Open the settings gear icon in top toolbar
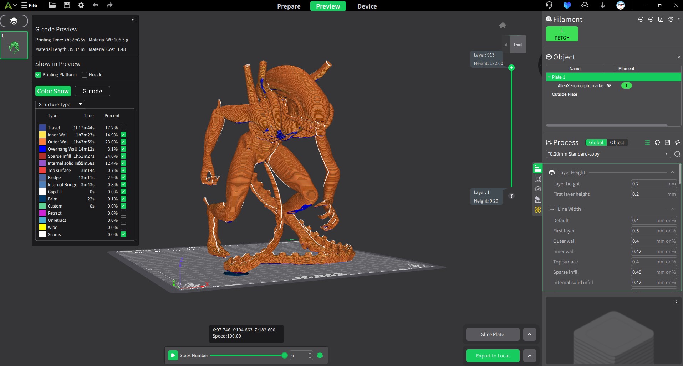683x366 pixels. tap(81, 5)
